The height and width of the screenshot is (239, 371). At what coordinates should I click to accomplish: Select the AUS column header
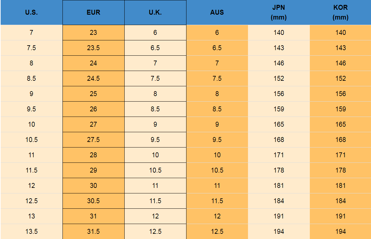pos(217,13)
